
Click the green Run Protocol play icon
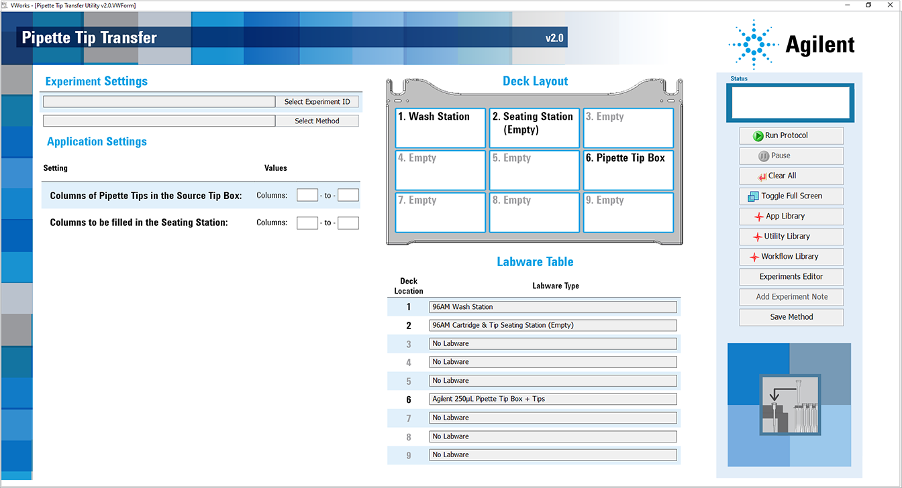point(758,135)
